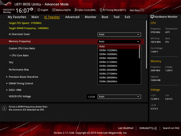This screenshot has height=136, width=181.
Task: Select DDR4-1333MHz option
Action: [x=118, y=50]
